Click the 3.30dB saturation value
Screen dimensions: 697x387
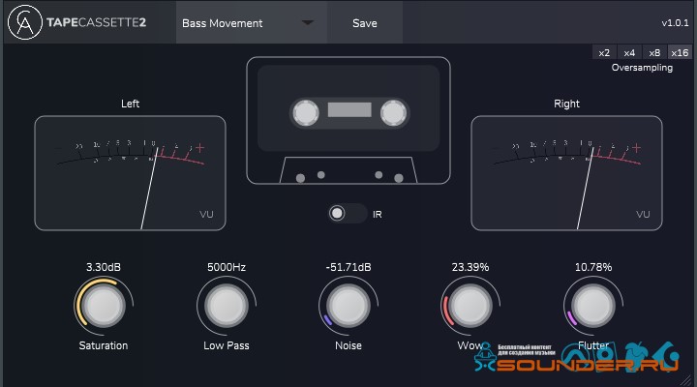[104, 267]
